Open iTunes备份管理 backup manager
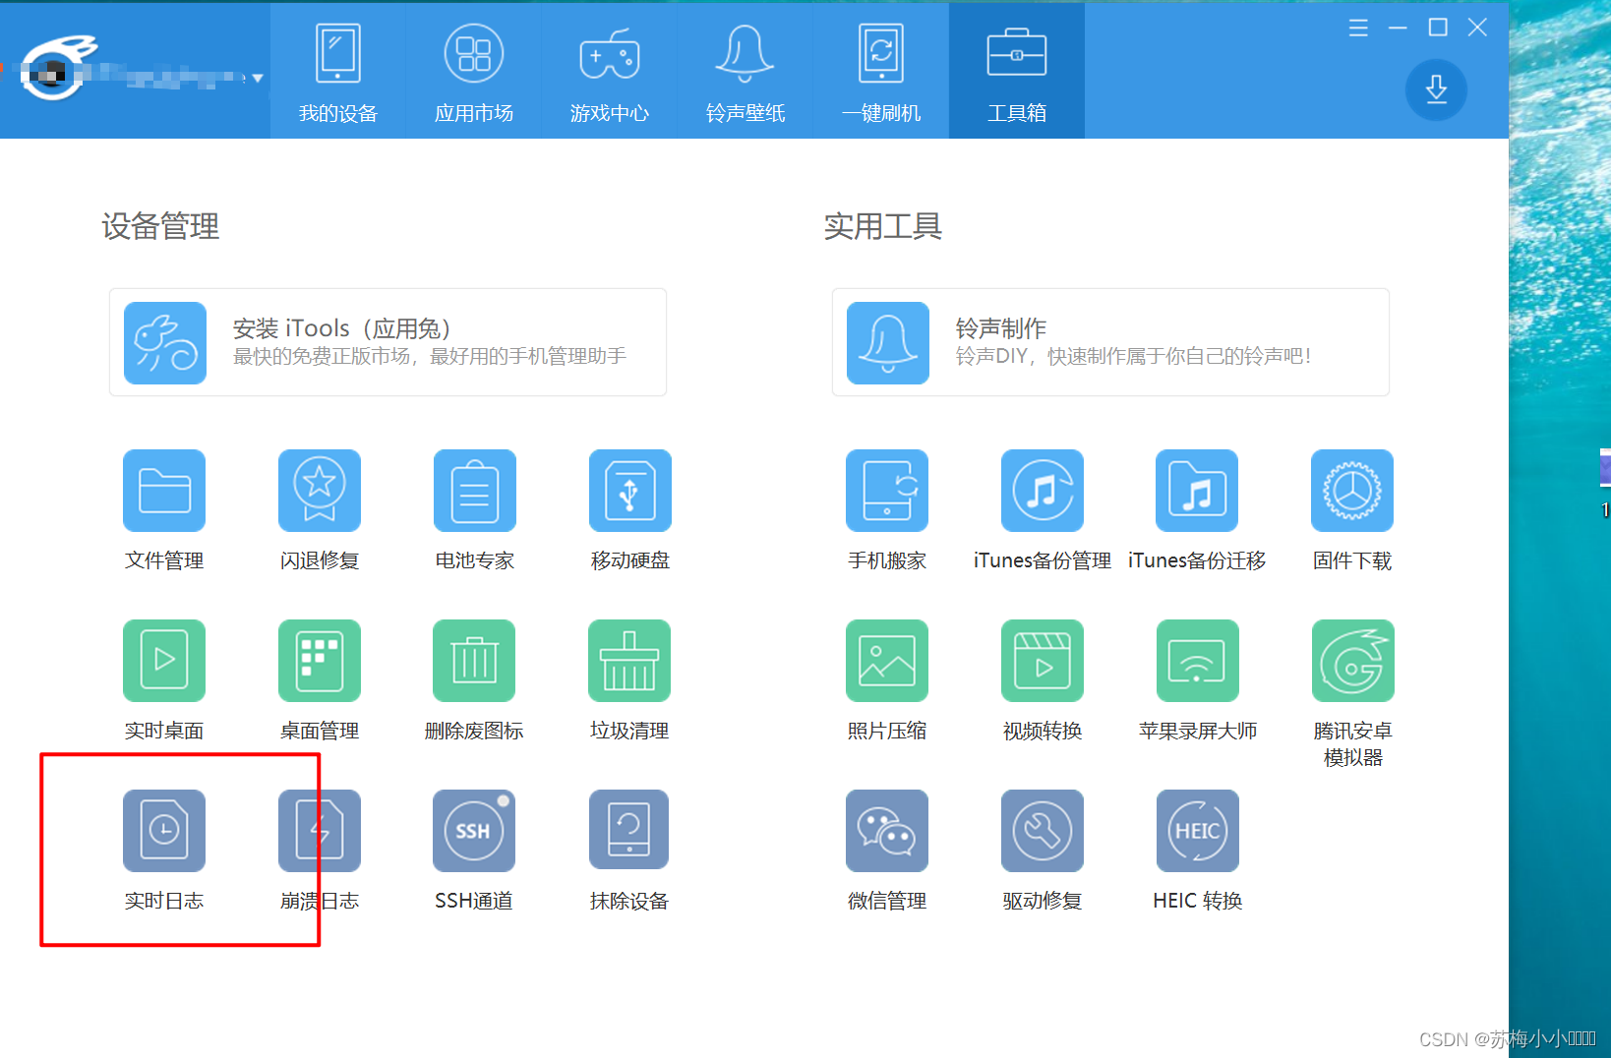Screen dimensions: 1611x1058 coord(1043,491)
